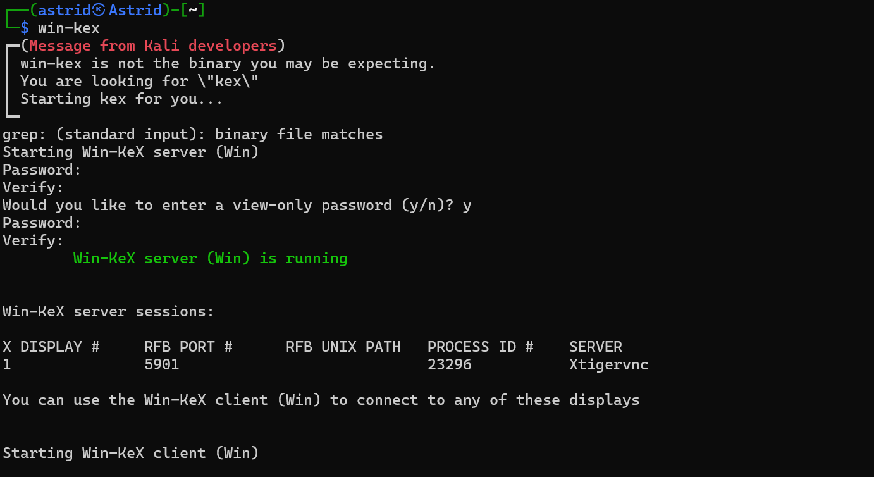Viewport: 874px width, 477px height.
Task: Click the "RFB UNIX PATH" column header
Action: tap(343, 347)
